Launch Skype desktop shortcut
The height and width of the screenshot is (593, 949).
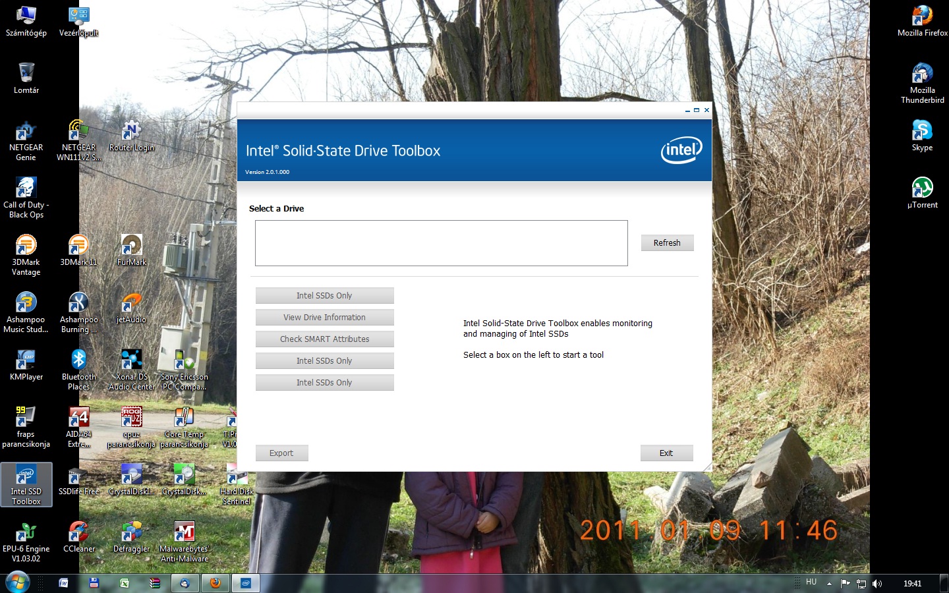coord(923,136)
